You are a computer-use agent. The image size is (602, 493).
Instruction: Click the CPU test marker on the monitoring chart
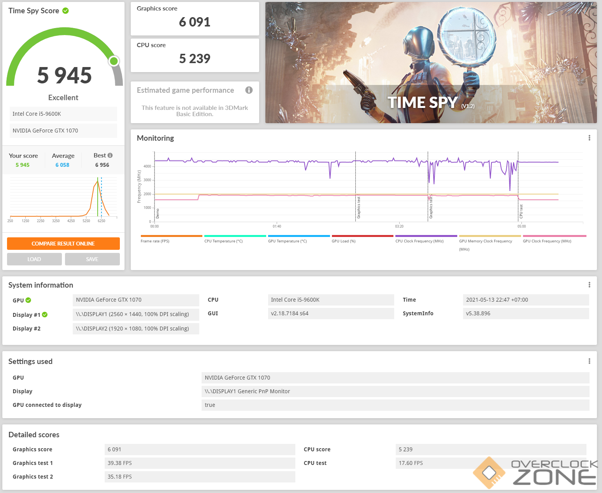(521, 211)
